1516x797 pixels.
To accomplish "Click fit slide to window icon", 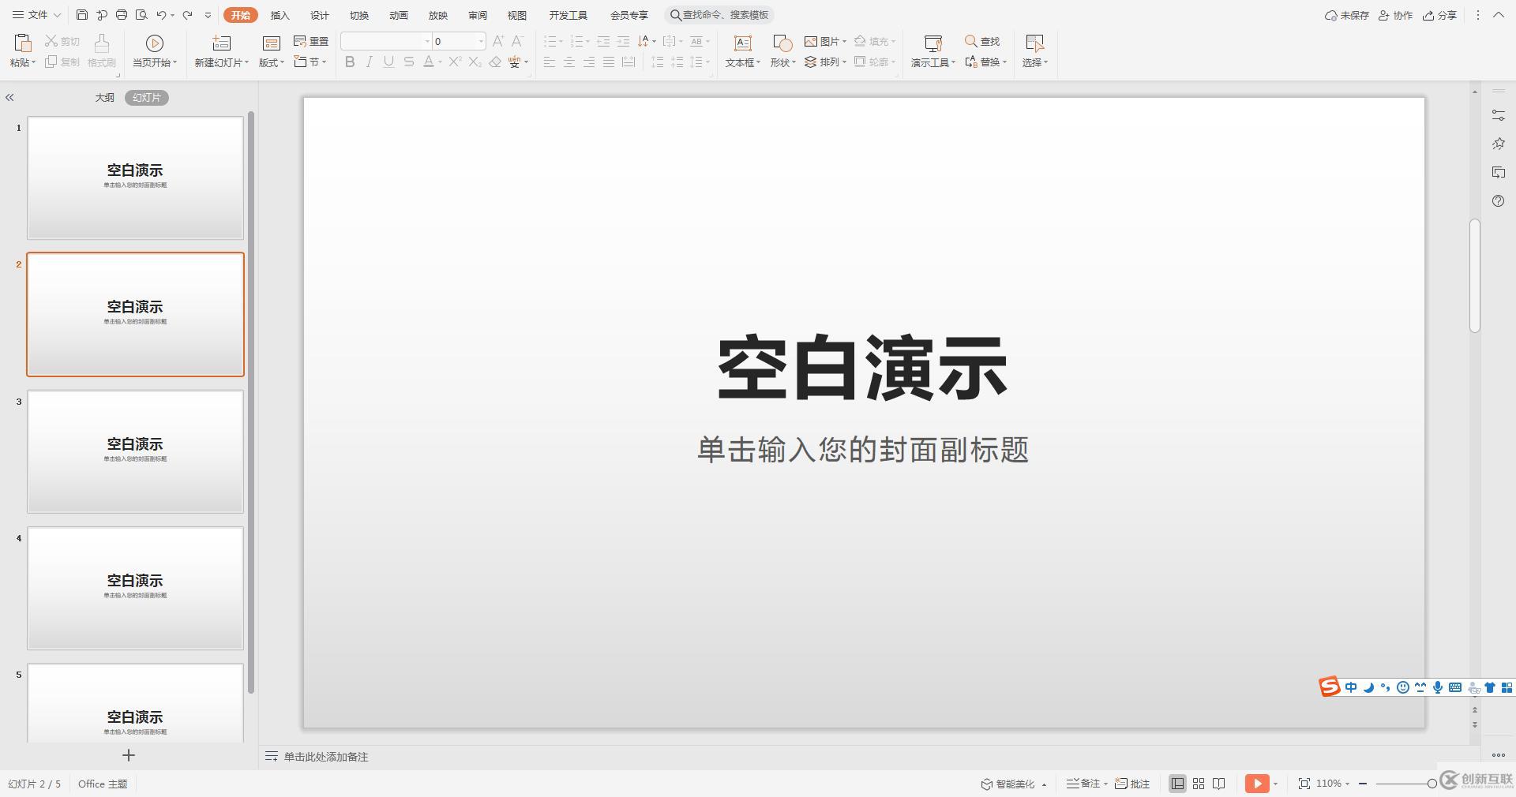I will tap(1304, 784).
